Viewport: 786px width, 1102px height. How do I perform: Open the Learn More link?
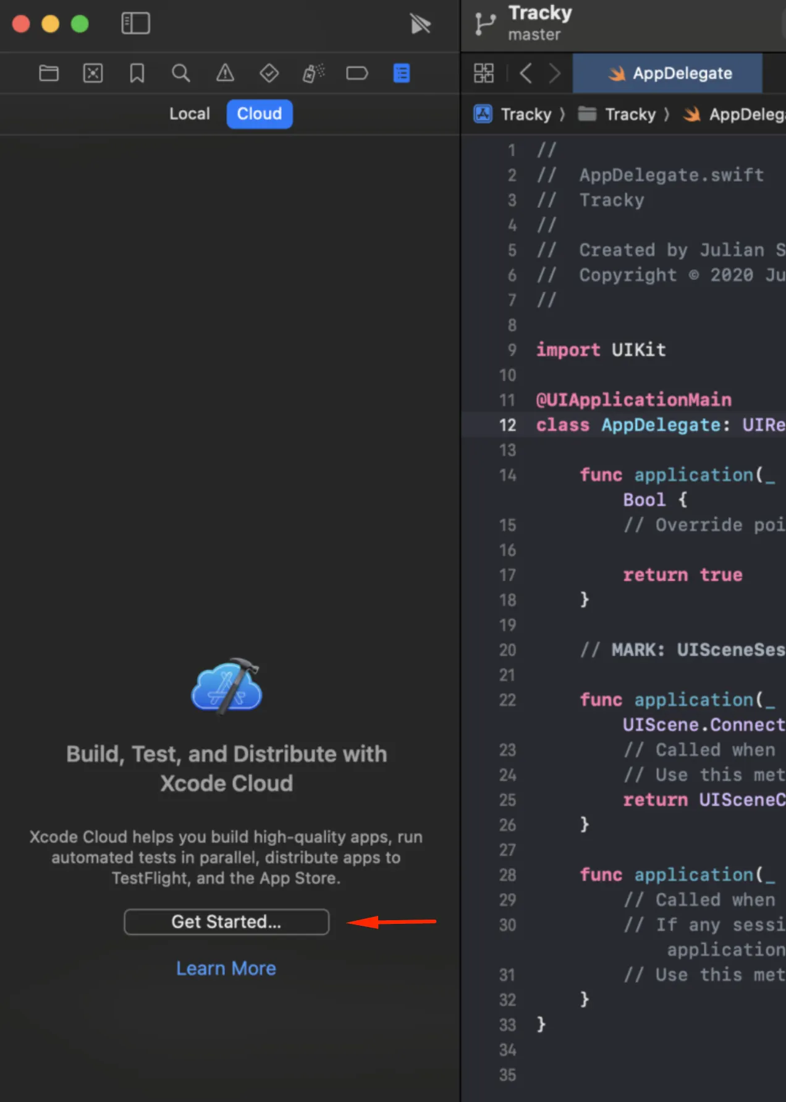tap(226, 968)
